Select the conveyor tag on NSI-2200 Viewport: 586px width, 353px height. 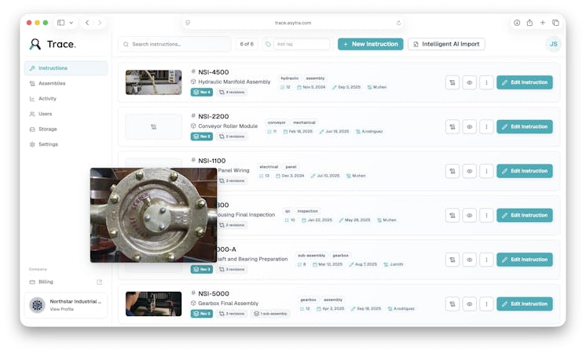(277, 123)
